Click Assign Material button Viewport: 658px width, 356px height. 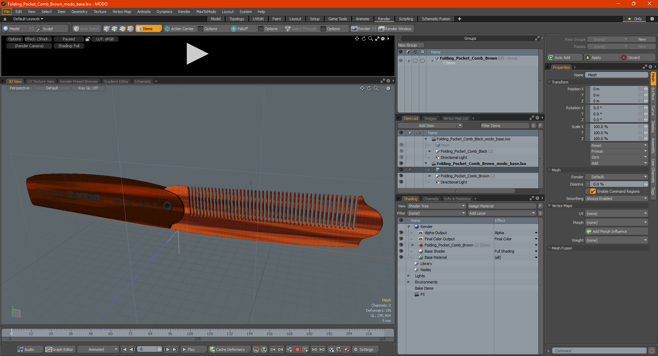point(502,206)
